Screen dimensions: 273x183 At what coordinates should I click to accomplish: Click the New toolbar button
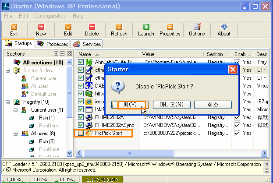point(41,30)
